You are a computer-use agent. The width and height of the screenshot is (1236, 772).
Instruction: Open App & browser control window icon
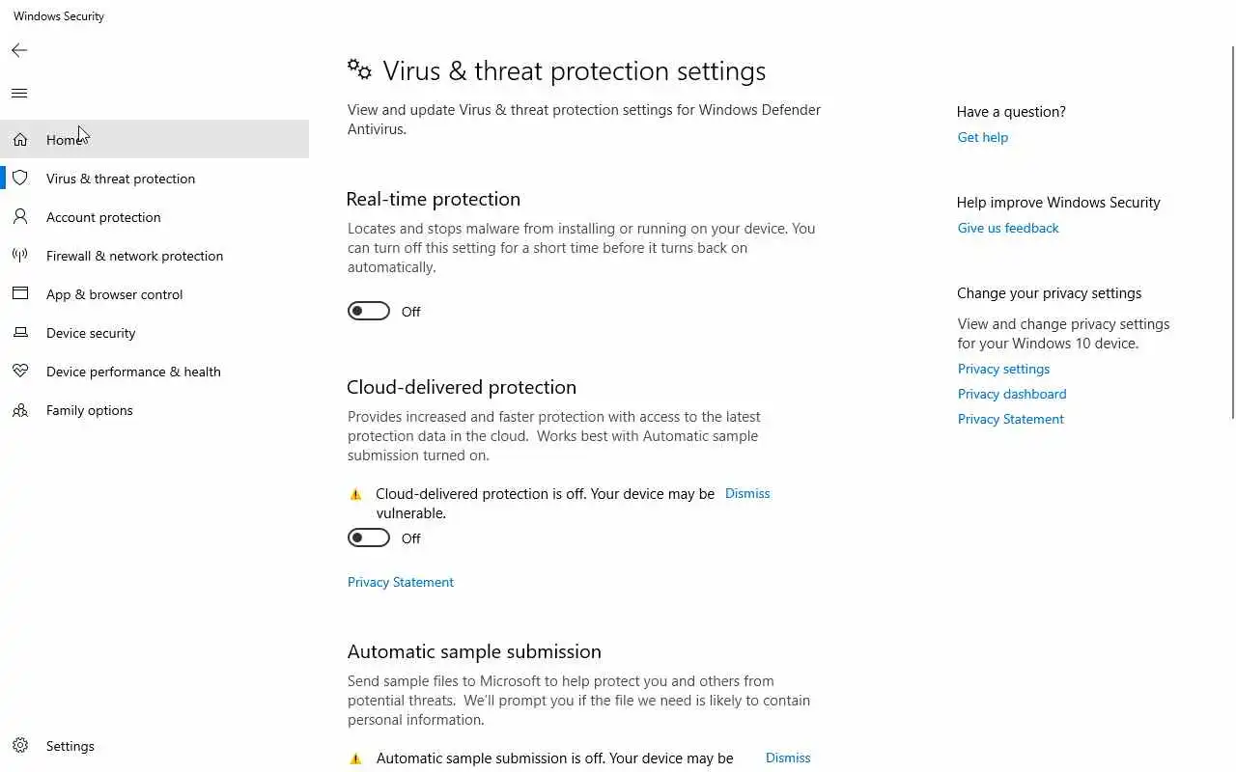(20, 294)
